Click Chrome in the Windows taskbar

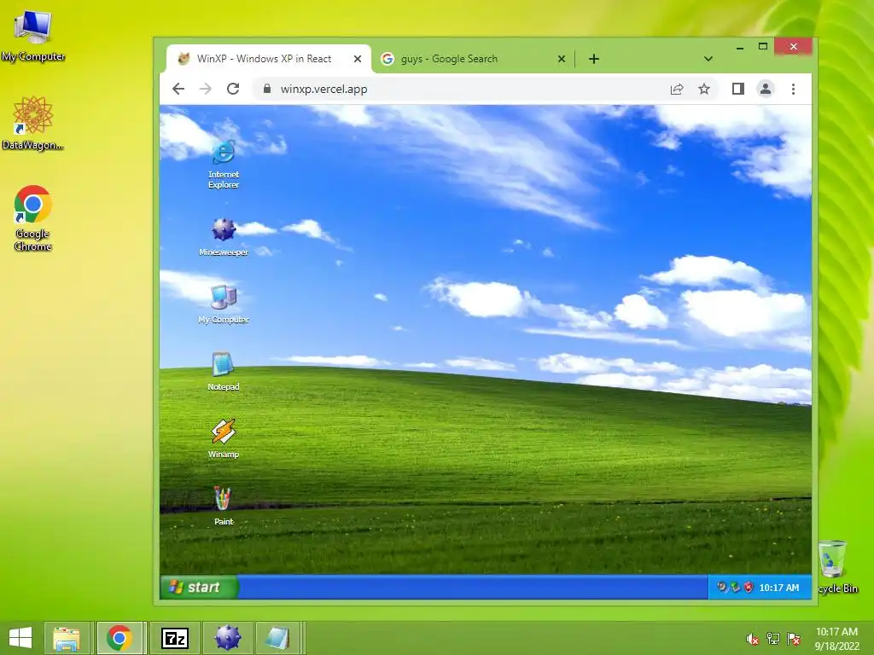[119, 638]
